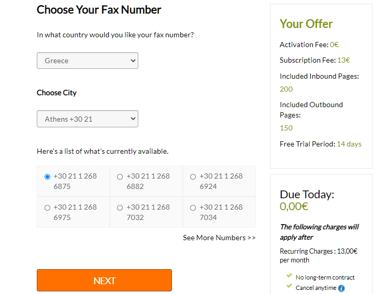Pick the number ending in 7034
The image size is (388, 294).
(193, 208)
